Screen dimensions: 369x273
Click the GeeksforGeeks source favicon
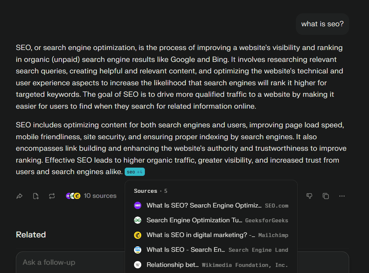[137, 220]
